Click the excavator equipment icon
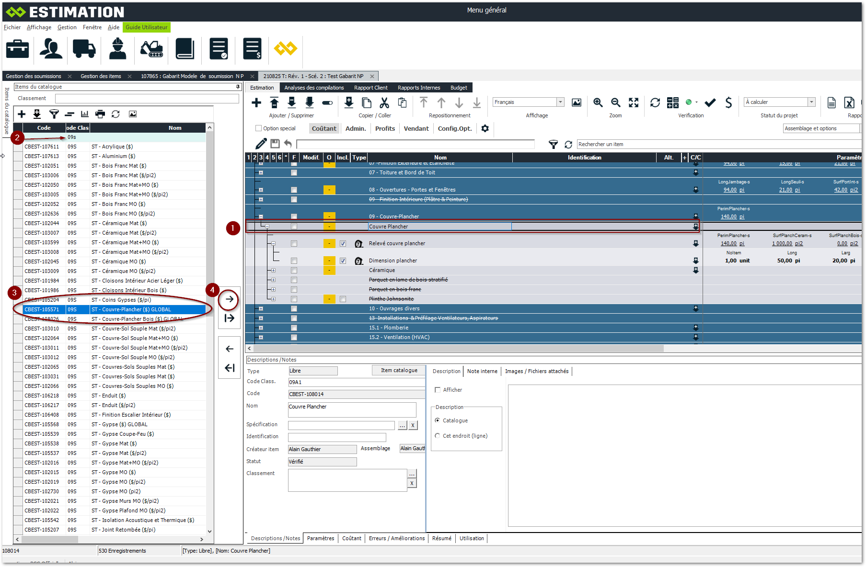 click(x=151, y=49)
